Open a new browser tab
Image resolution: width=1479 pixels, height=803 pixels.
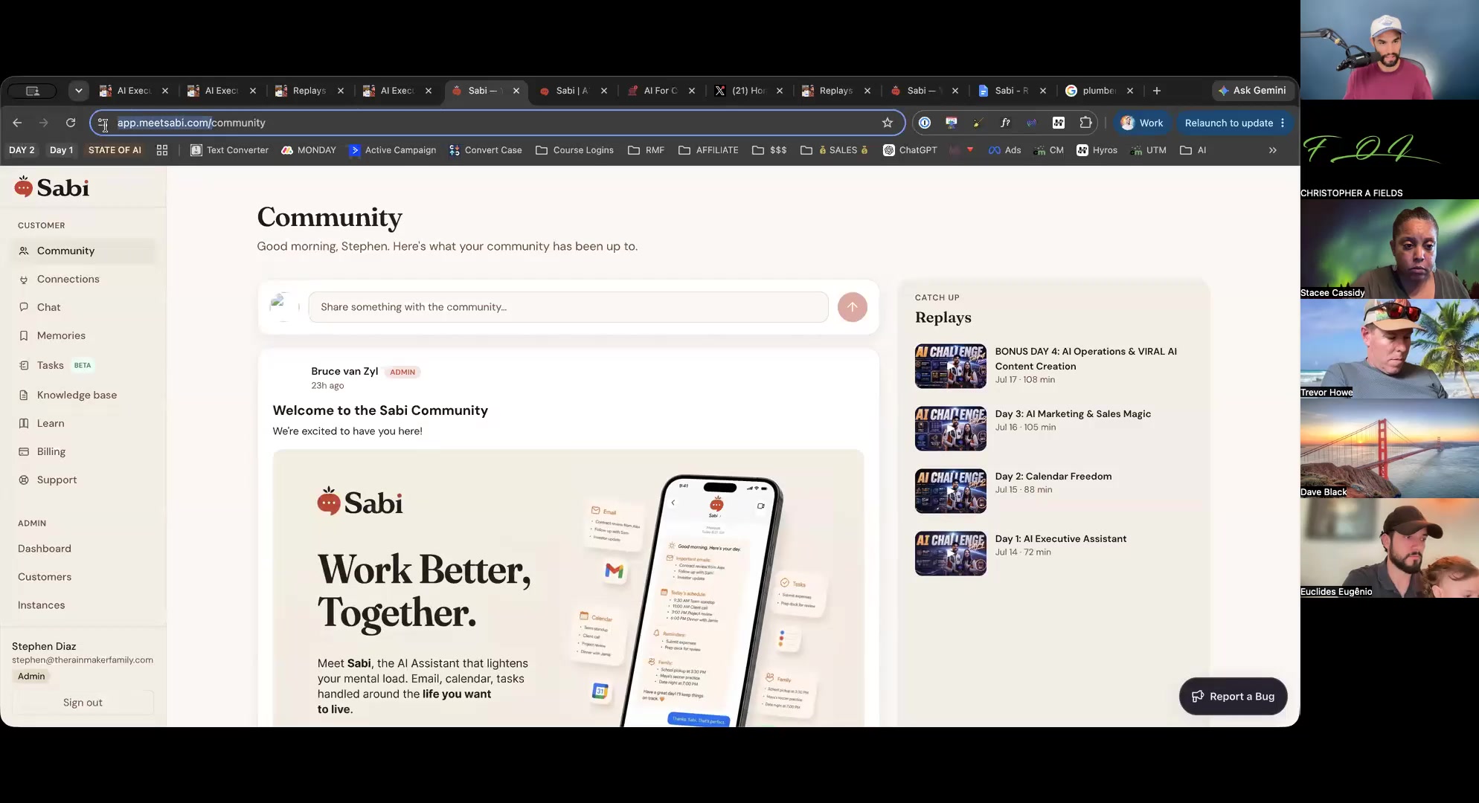(x=1156, y=91)
